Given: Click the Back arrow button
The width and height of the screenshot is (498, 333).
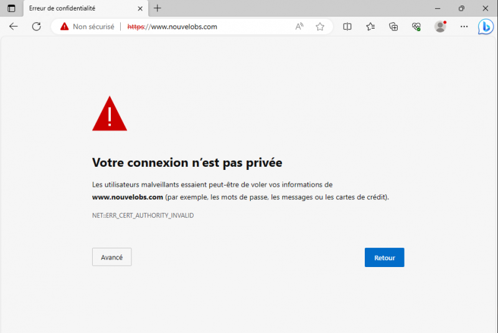Looking at the screenshot, I should pyautogui.click(x=13, y=26).
